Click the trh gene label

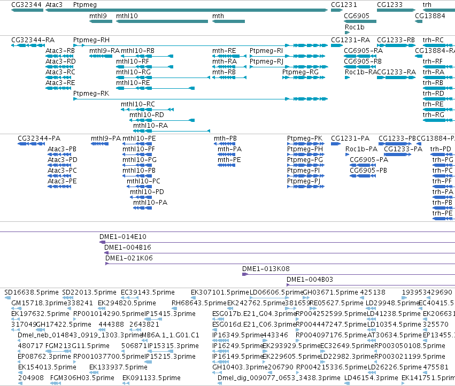click(427, 5)
